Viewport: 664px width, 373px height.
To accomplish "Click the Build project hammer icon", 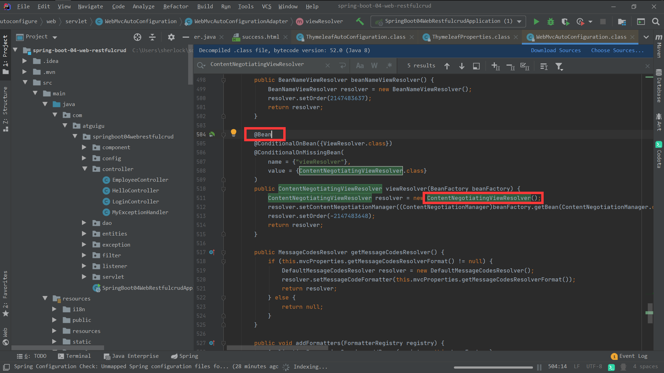I will pos(360,21).
